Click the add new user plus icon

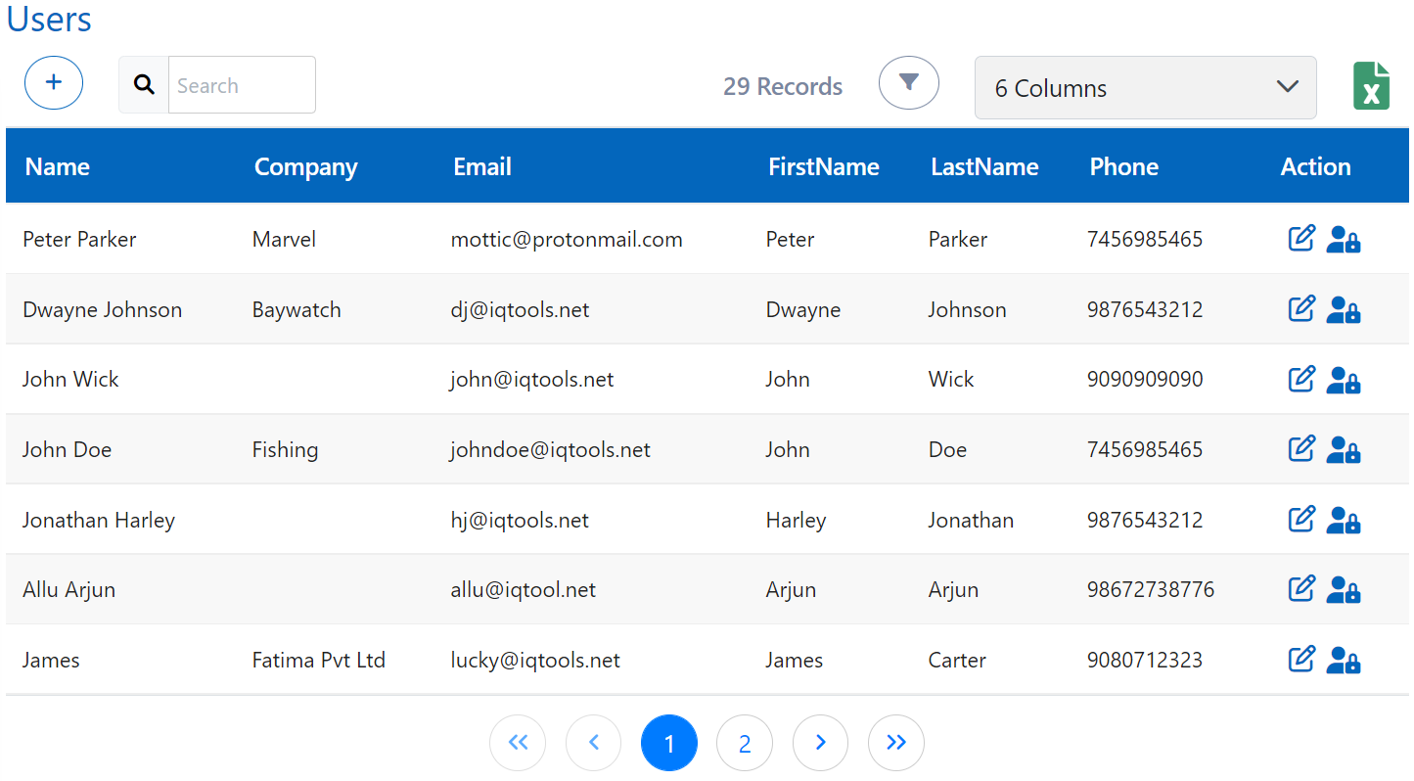point(54,83)
